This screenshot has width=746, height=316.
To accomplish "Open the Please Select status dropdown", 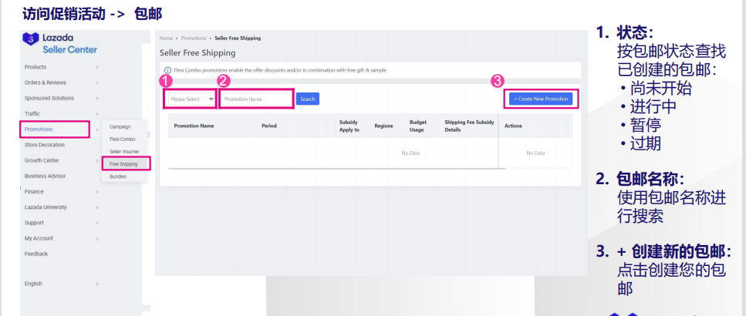I will 192,99.
